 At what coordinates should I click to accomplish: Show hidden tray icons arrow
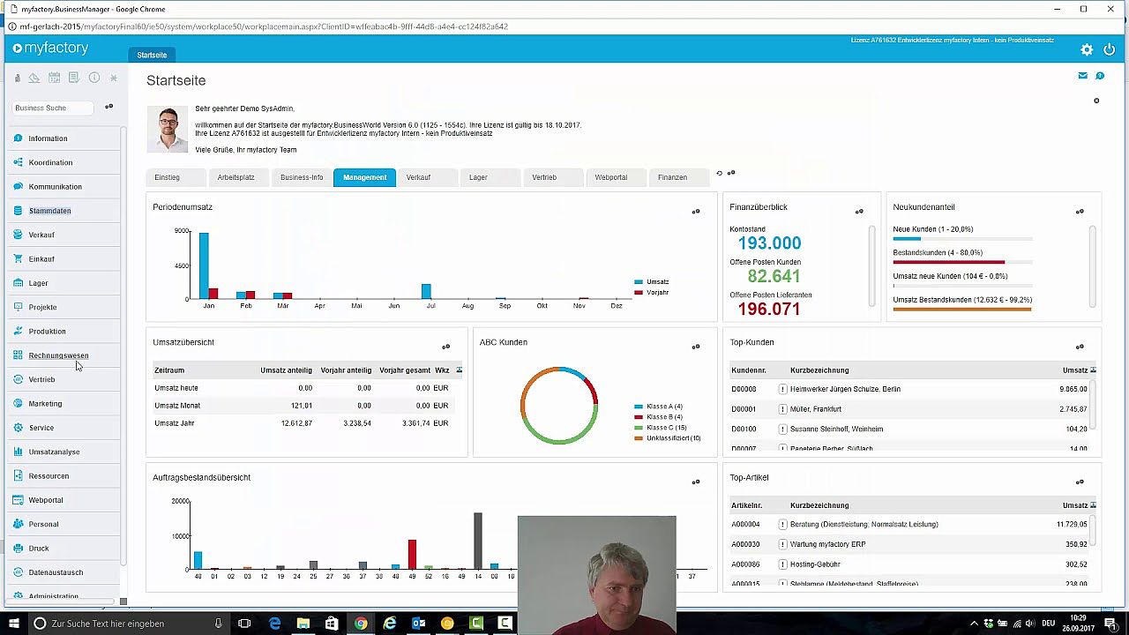tap(975, 624)
